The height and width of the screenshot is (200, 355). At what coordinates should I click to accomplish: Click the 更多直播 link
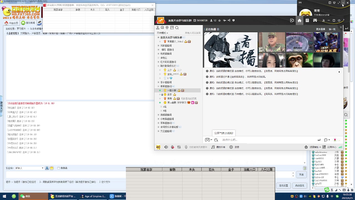click(x=320, y=29)
